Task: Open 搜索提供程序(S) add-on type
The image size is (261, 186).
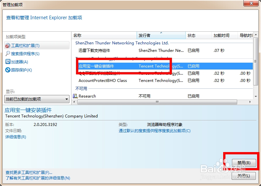Action: pos(25,54)
